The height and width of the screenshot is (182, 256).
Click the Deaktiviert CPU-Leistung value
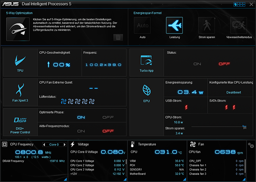[x=234, y=92]
